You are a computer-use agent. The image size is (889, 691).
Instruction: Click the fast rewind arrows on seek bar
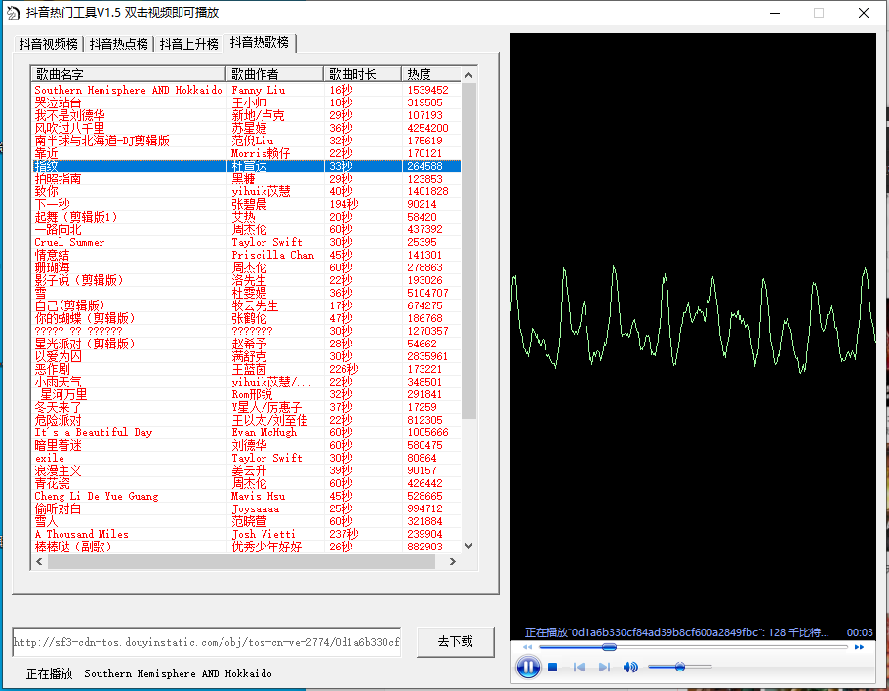(x=527, y=647)
